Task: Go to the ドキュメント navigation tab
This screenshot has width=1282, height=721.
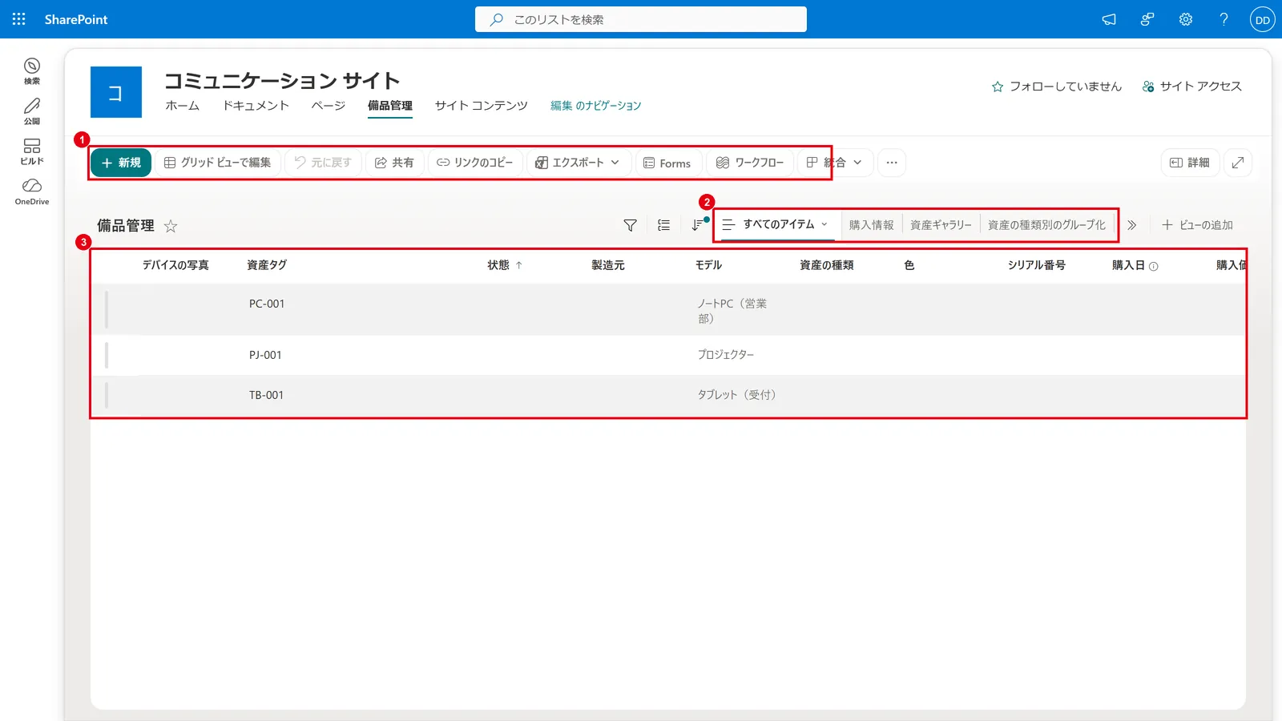Action: coord(256,106)
